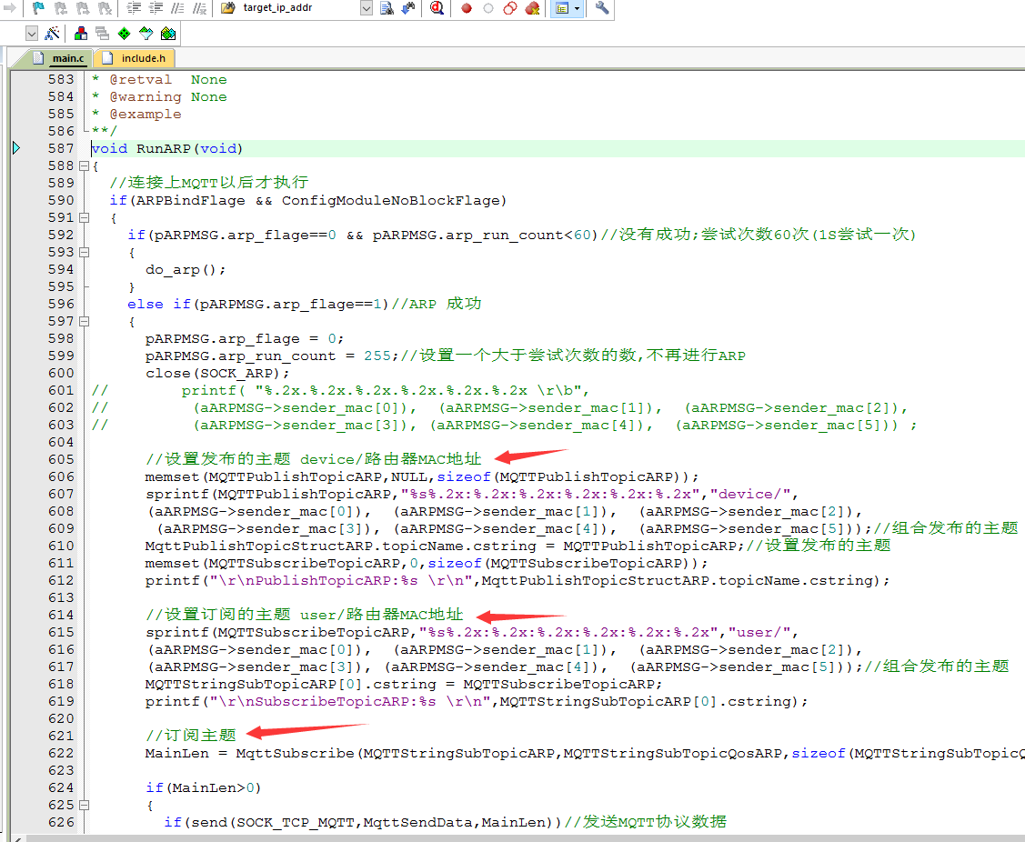The height and width of the screenshot is (842, 1025).
Task: Open the find text dropdown arrow
Action: coord(367,8)
